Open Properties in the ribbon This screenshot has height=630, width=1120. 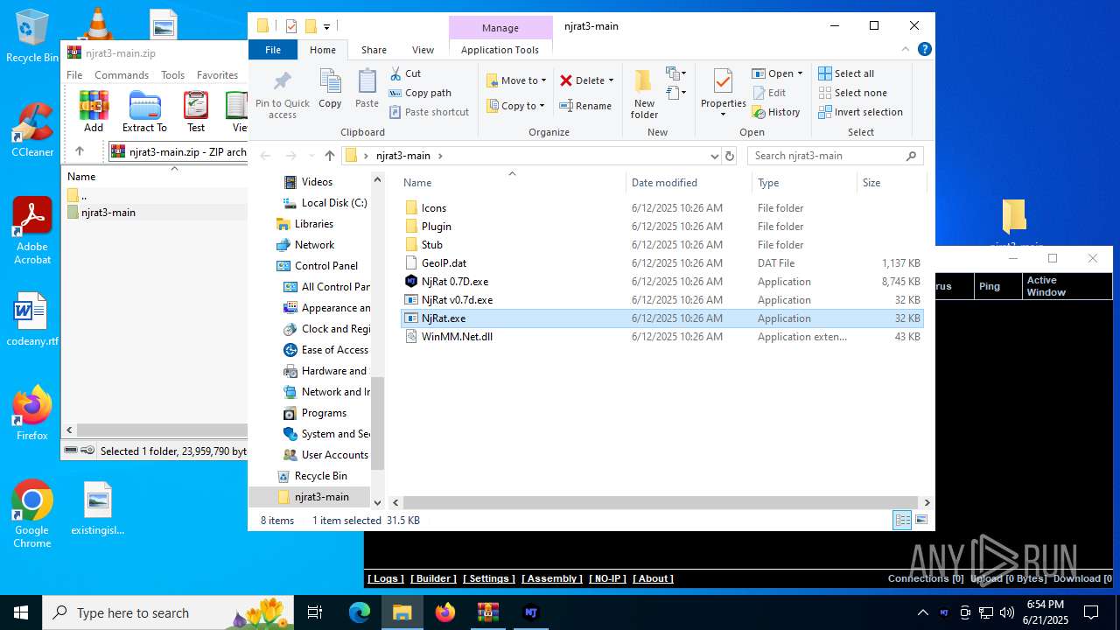(723, 94)
